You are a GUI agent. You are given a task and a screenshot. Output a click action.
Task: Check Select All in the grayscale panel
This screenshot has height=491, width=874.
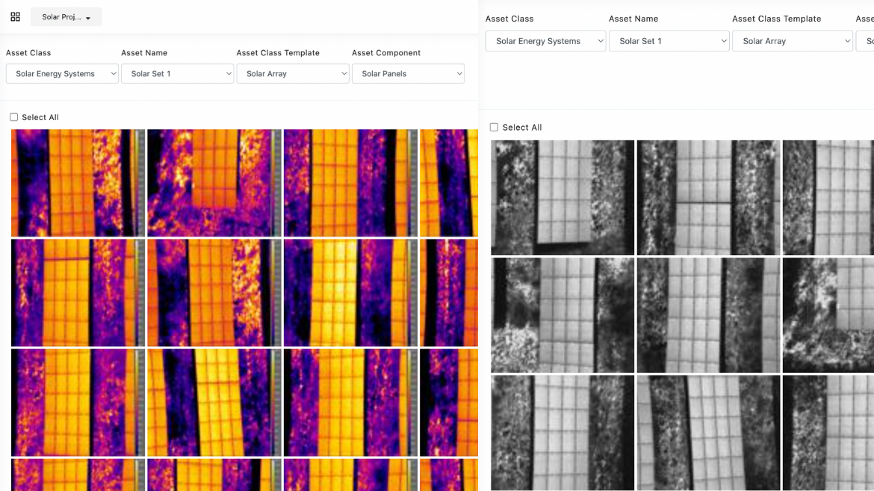tap(494, 127)
